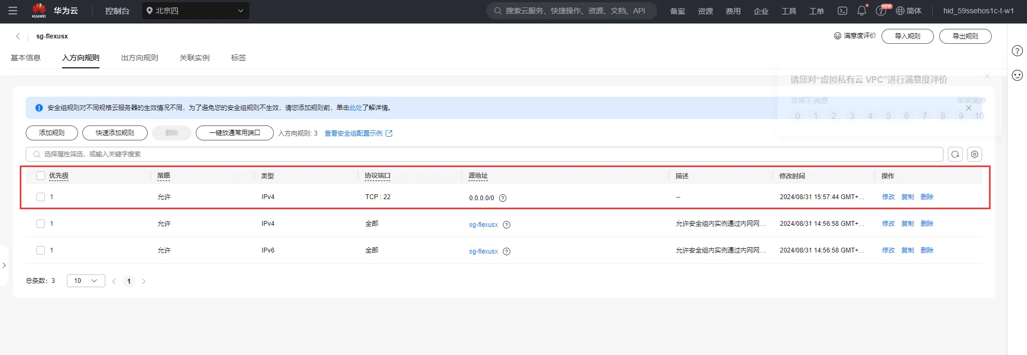Click 删除 for TCP : 22 rule
The height and width of the screenshot is (355, 1027).
pos(927,197)
